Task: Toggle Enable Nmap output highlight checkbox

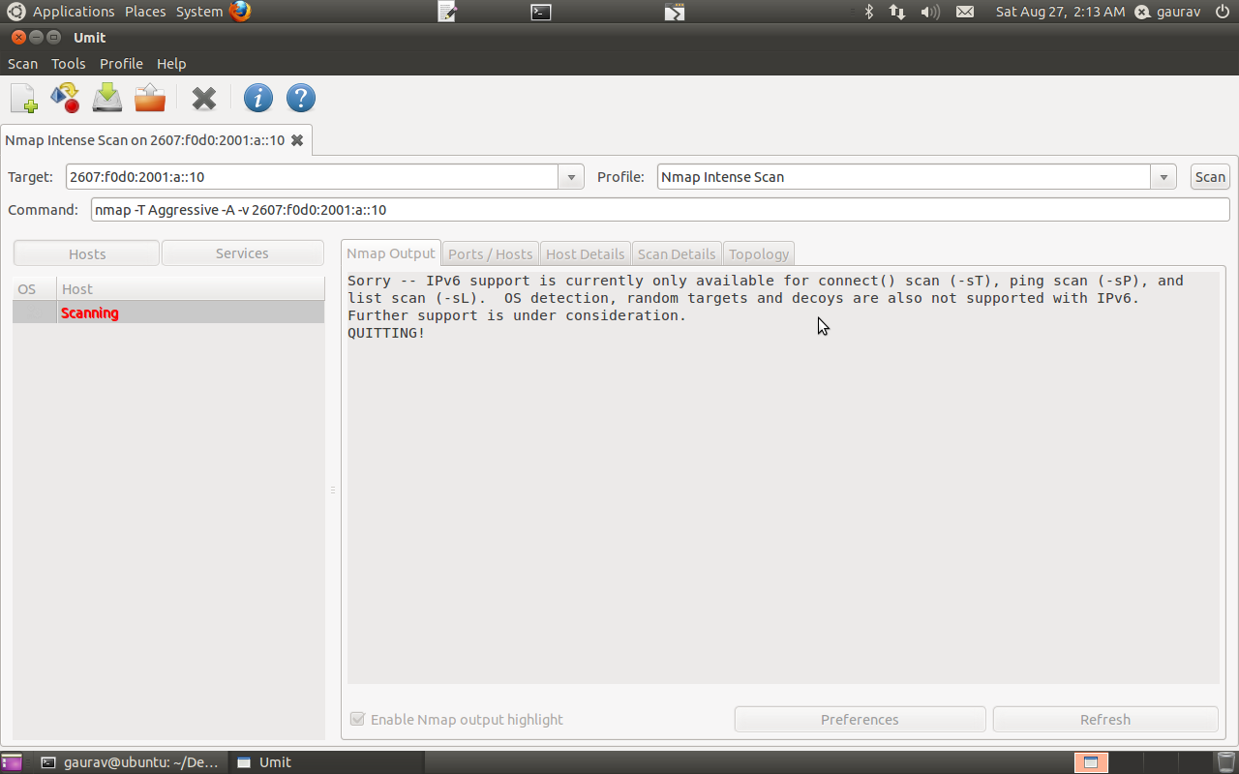Action: pos(357,720)
